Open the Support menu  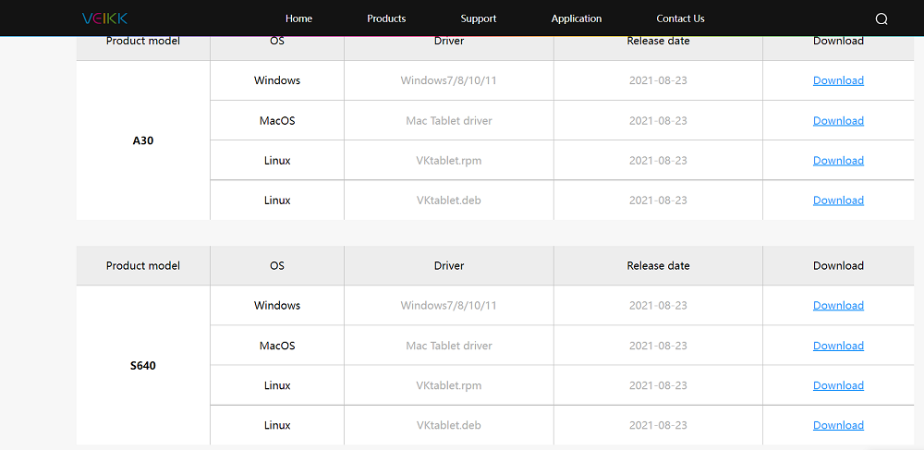(x=479, y=18)
